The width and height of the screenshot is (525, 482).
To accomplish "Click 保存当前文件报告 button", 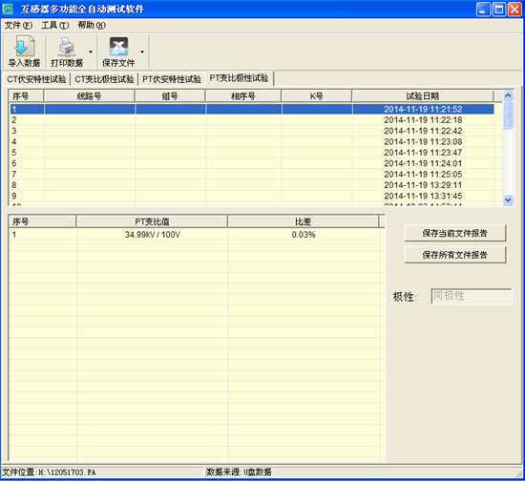I will [455, 233].
